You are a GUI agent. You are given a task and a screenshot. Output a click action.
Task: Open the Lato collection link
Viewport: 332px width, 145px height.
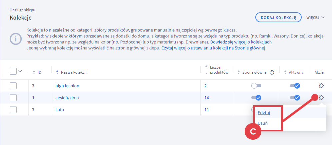(59, 109)
